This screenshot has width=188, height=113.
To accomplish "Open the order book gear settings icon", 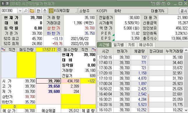I will 59,49.
